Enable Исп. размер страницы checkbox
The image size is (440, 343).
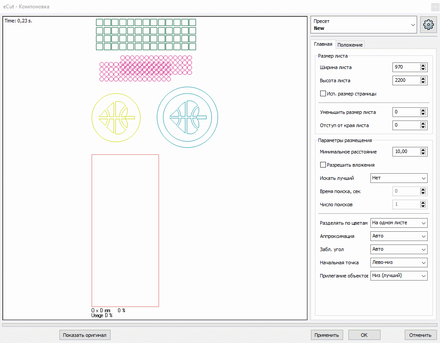[323, 94]
